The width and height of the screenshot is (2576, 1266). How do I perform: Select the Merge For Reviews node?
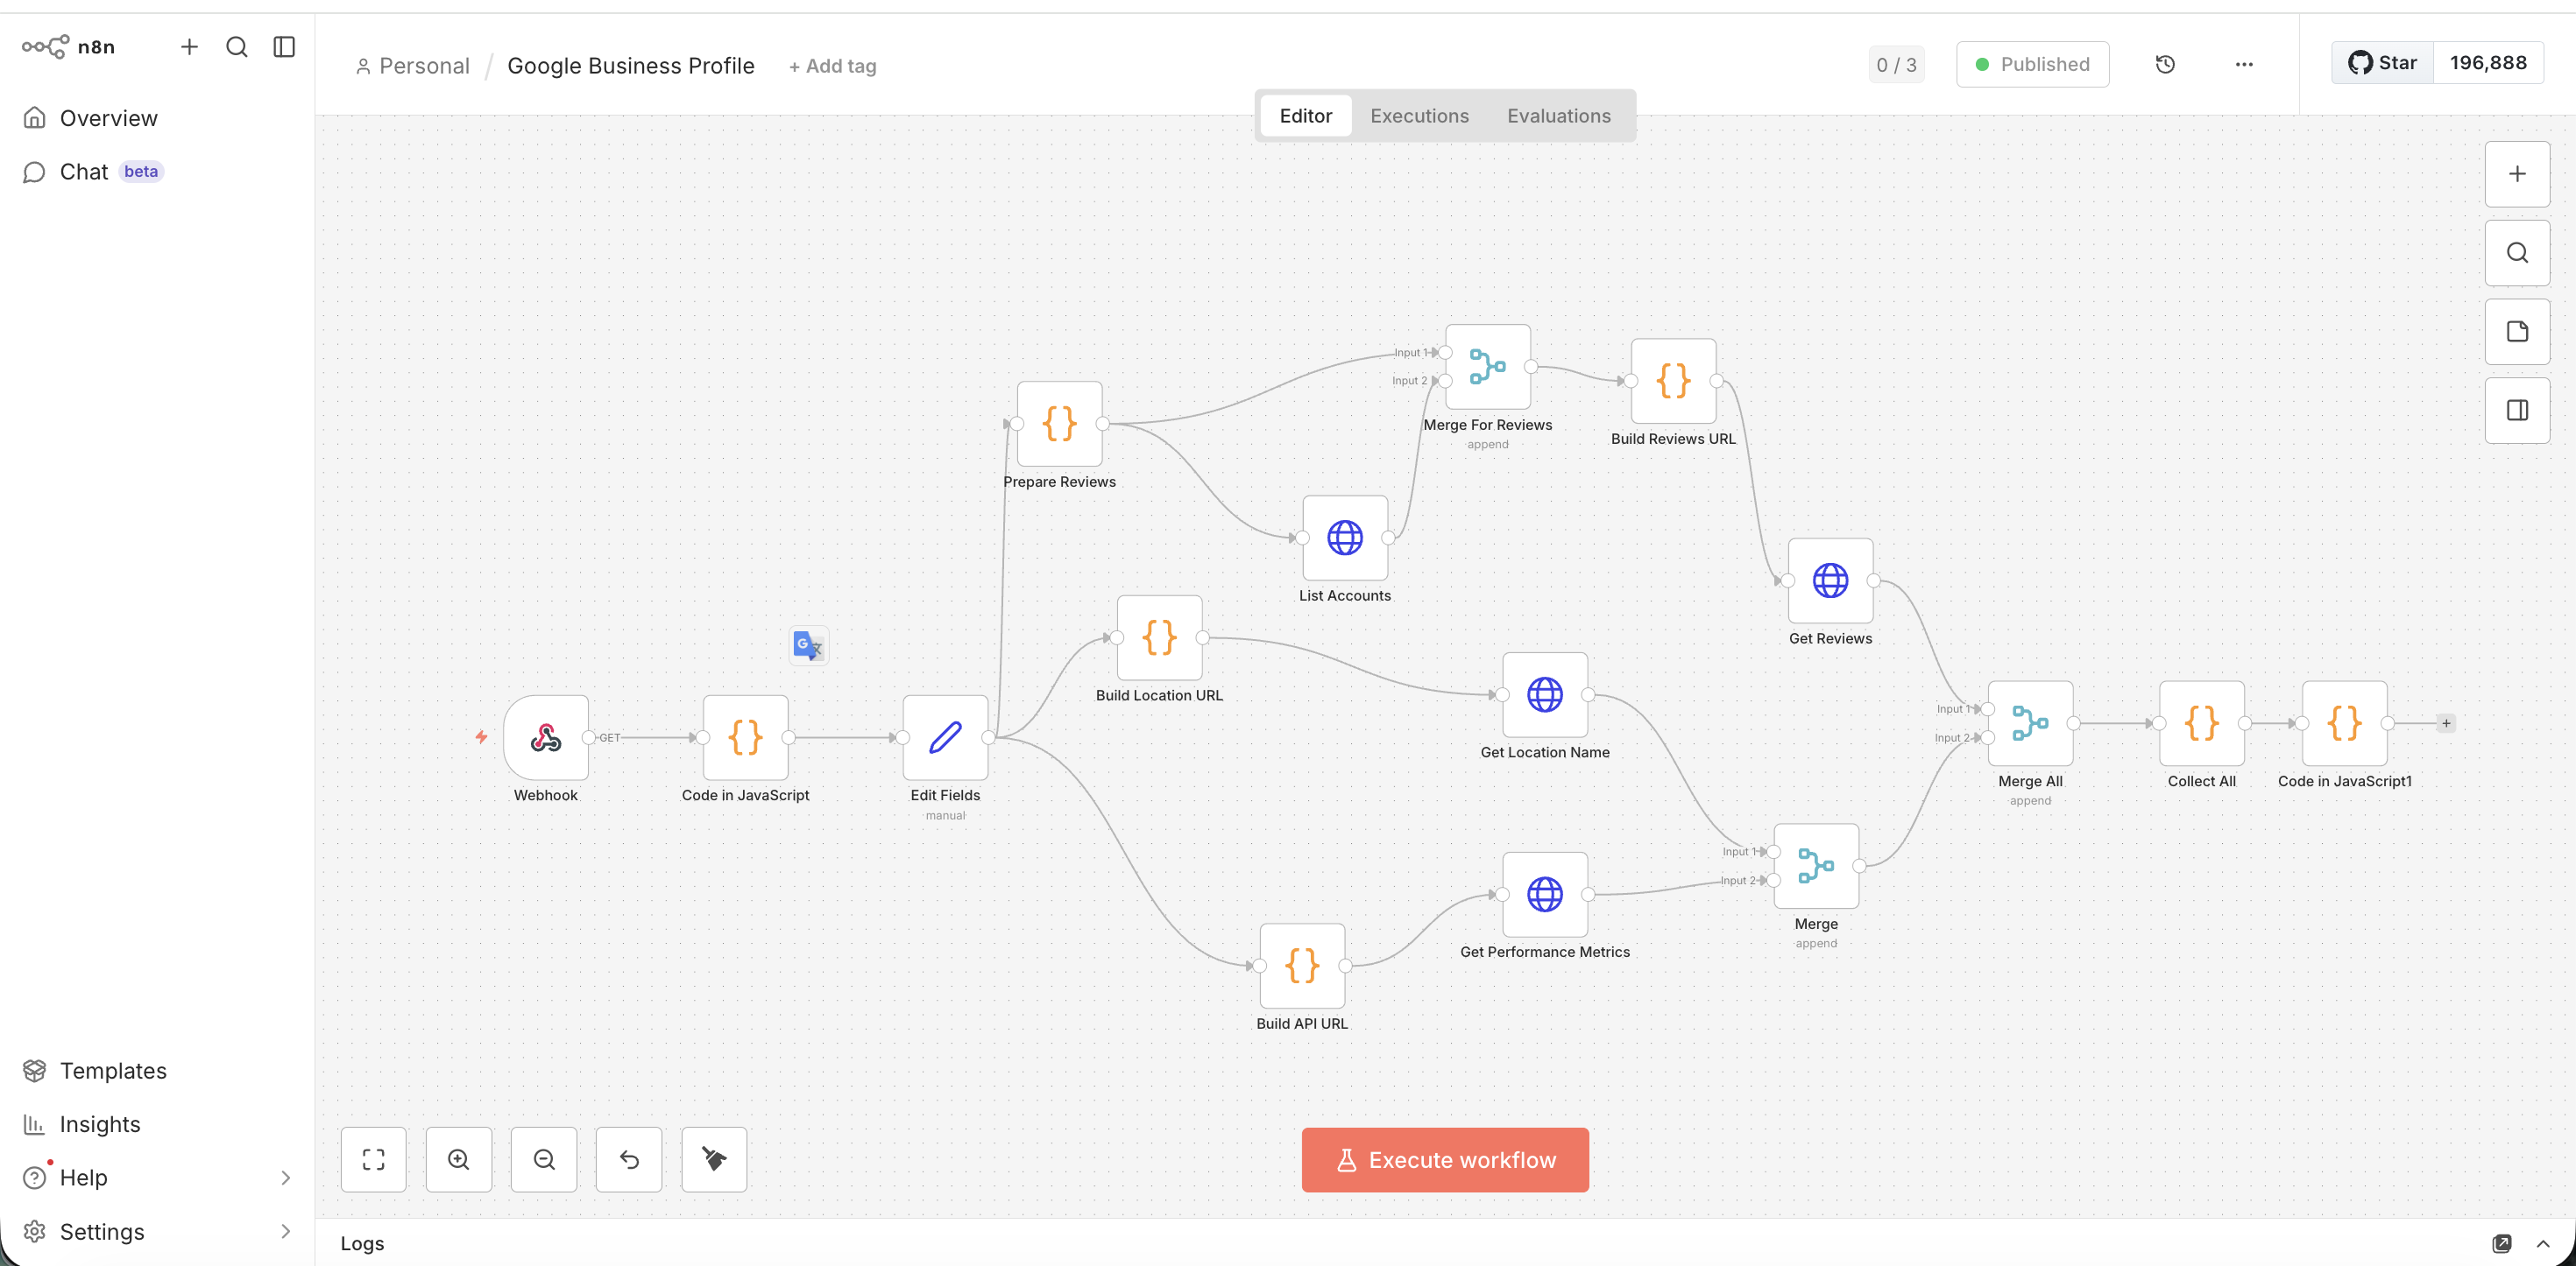point(1488,367)
